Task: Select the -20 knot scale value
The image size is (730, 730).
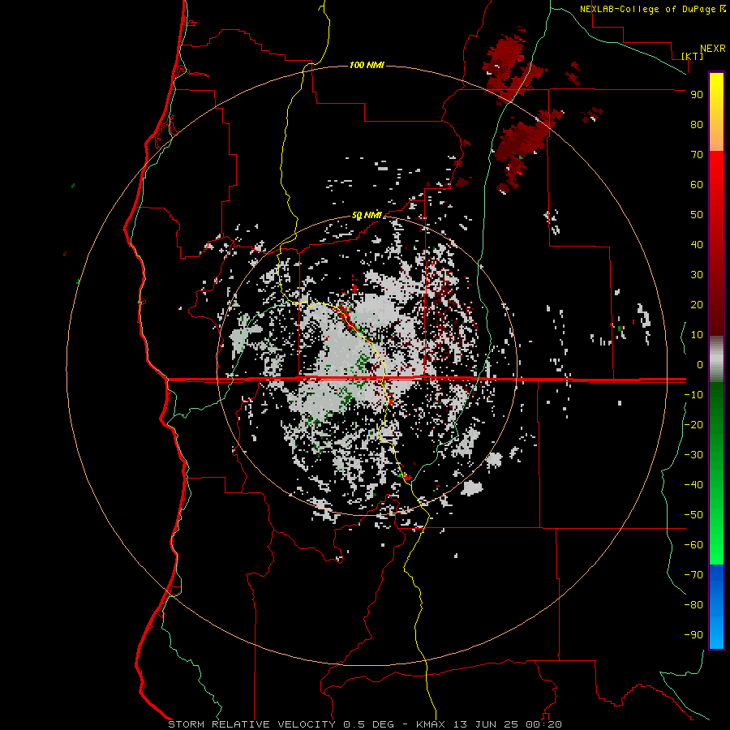Action: click(693, 424)
